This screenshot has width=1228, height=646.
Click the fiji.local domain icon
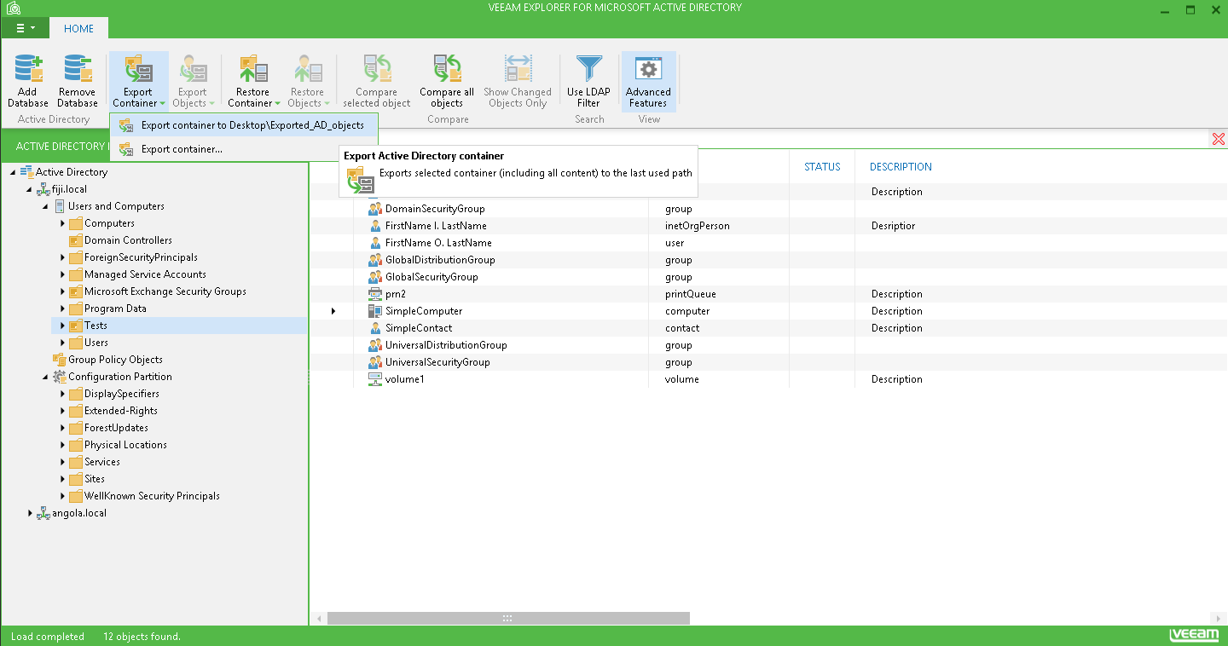pos(43,189)
